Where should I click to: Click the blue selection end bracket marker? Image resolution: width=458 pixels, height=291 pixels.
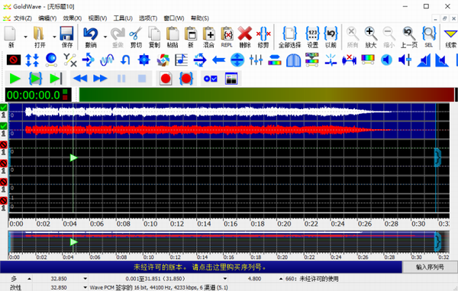[x=437, y=157]
